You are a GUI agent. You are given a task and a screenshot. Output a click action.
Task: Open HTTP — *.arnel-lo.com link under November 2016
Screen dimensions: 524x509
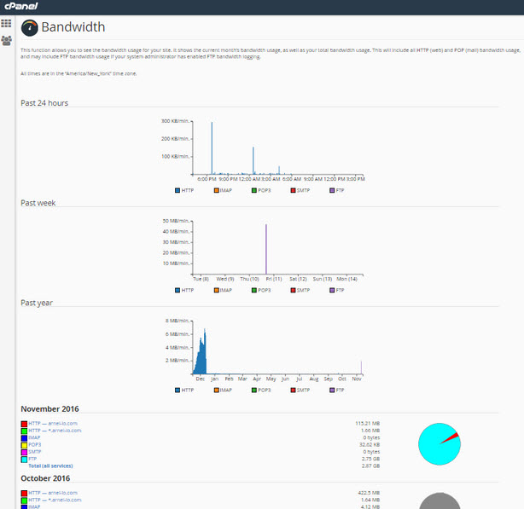pos(55,431)
